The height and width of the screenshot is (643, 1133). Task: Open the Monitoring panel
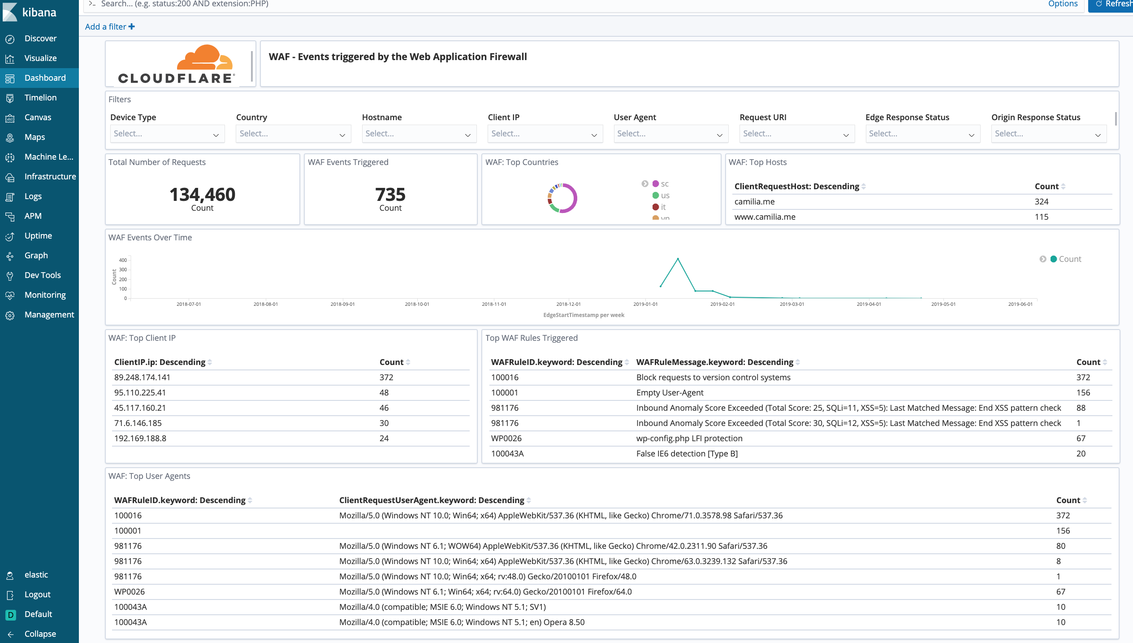[x=45, y=295]
